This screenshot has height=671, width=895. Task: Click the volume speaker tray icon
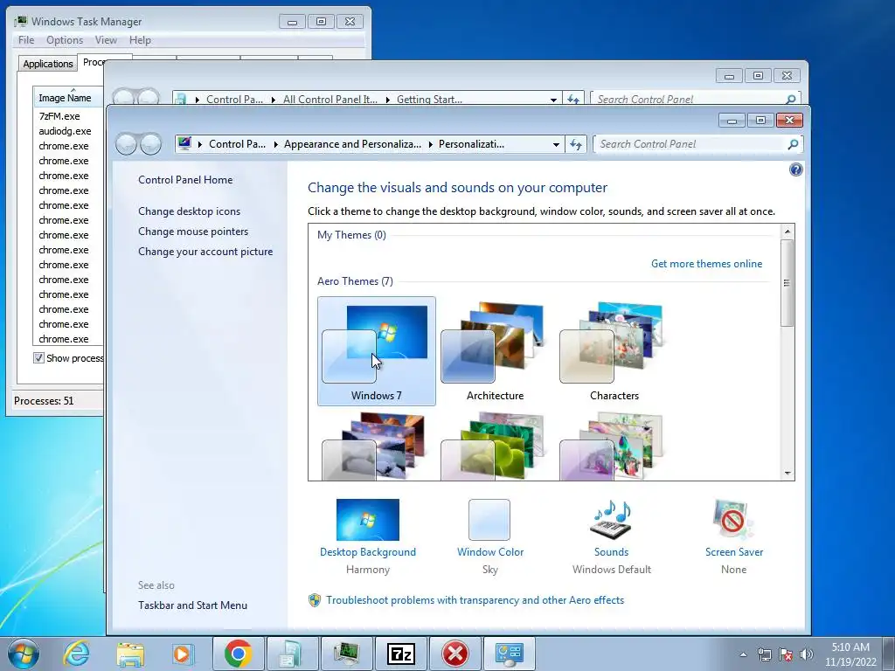point(806,654)
